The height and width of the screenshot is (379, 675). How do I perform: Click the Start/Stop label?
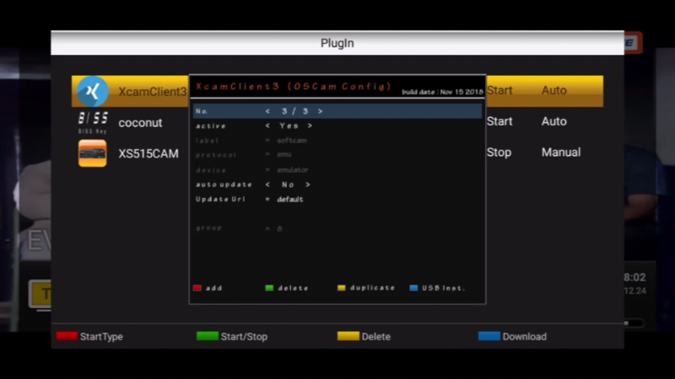click(244, 336)
